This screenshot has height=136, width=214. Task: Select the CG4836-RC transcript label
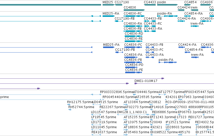pyautogui.click(x=133, y=14)
